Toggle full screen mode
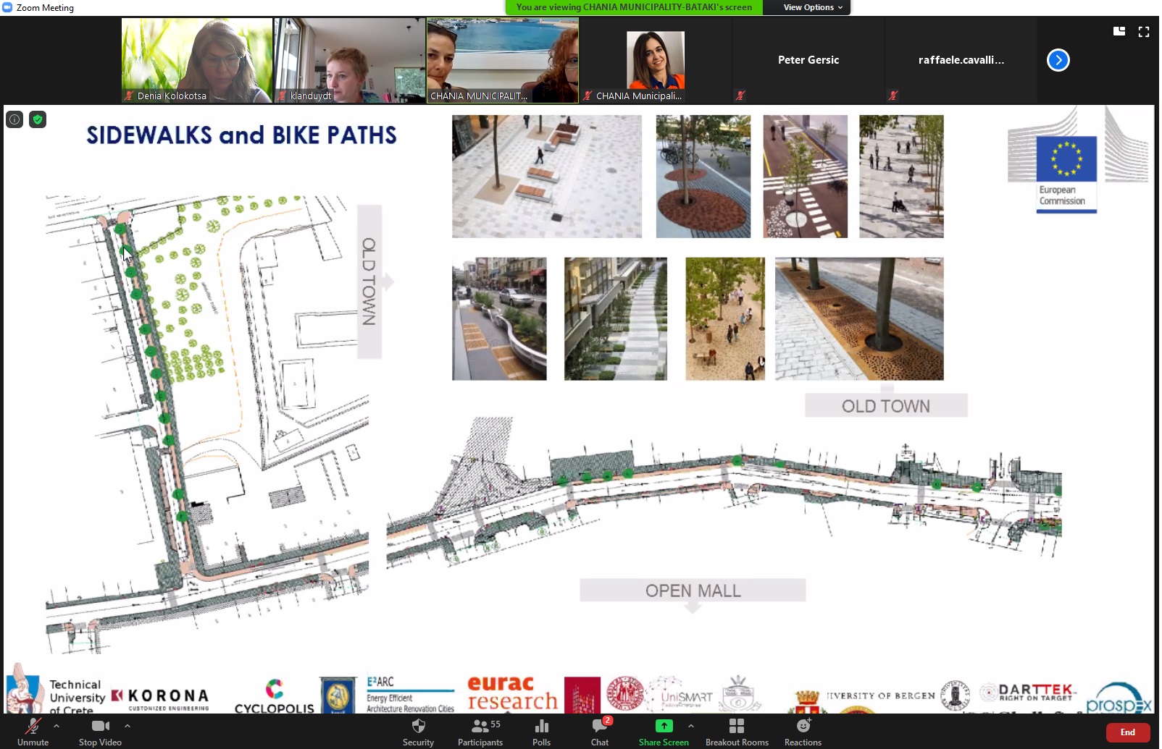The image size is (1162, 749). (1144, 32)
